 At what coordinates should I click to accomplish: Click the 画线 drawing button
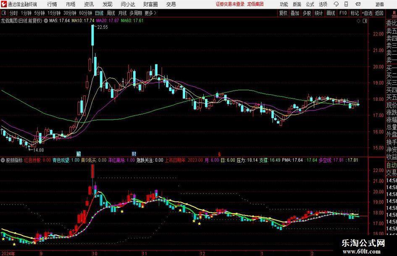click(x=331, y=13)
